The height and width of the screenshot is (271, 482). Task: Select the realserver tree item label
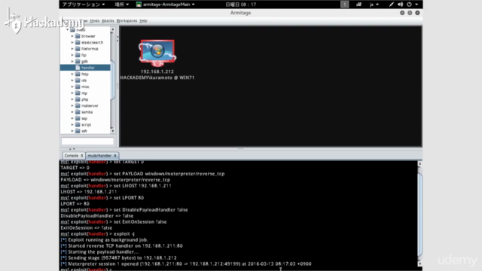tap(90, 105)
